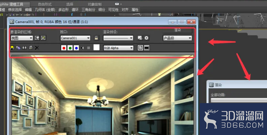Screen dimensions: 267x135
Task: Close the Camera001 rendered frame window
Action: (x=191, y=22)
